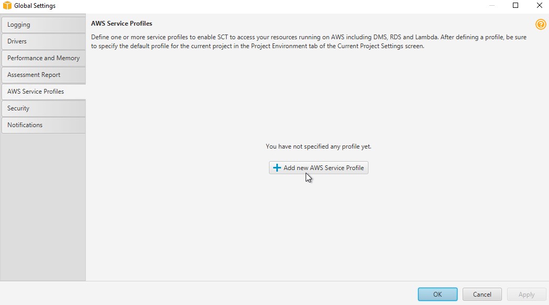Cancel the Global Settings dialog
Screen dimensions: 549x305
[x=482, y=295]
